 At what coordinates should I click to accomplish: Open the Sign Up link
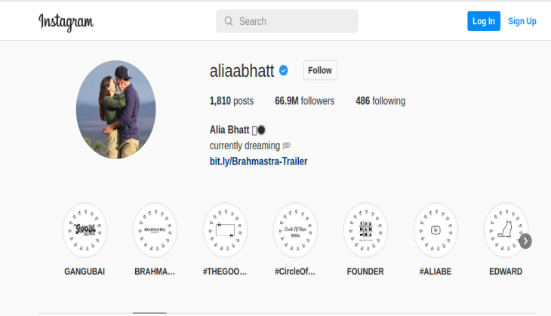tap(522, 21)
